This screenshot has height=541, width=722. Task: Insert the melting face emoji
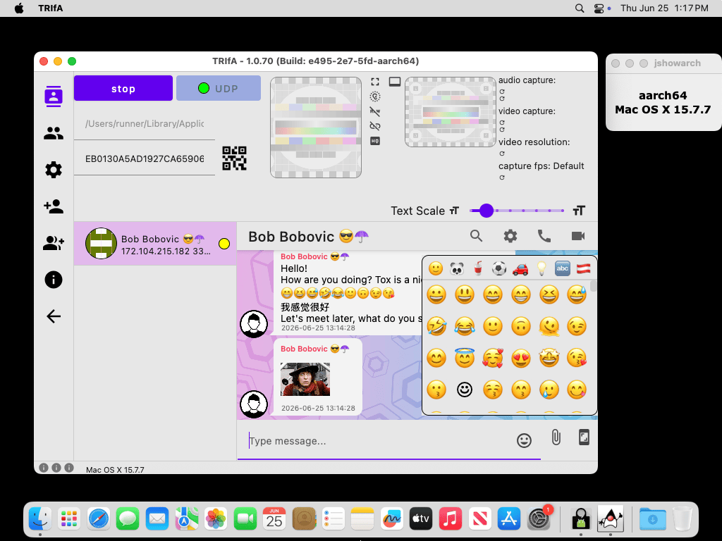(549, 326)
